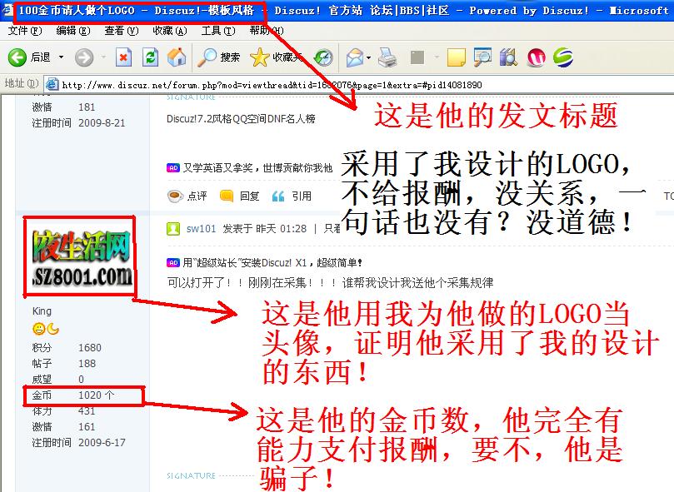Open the 收藏(A) menu

170,31
